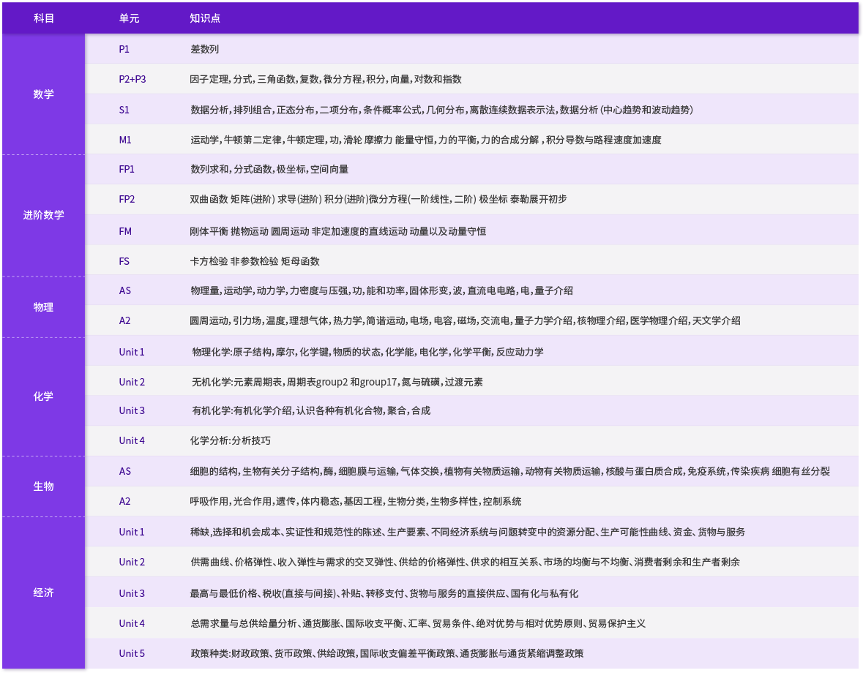Select the 经济 subject cell

(44, 593)
